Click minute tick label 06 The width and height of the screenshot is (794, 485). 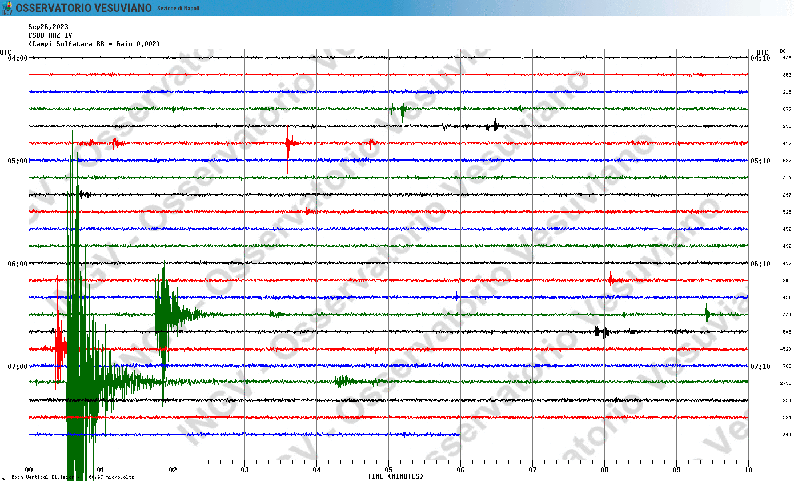point(460,470)
